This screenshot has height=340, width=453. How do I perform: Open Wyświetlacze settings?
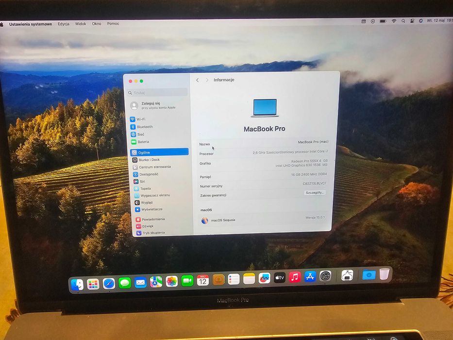click(x=149, y=209)
